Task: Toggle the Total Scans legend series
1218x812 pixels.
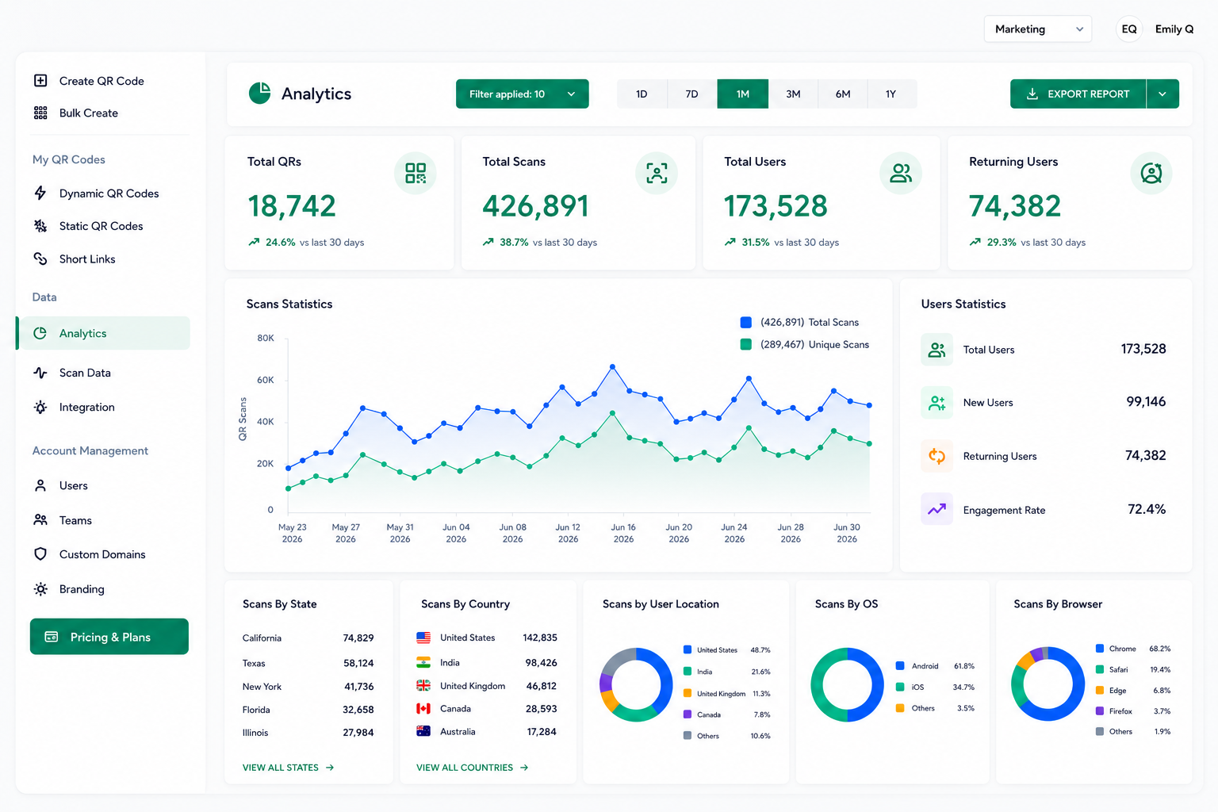Action: click(x=799, y=322)
